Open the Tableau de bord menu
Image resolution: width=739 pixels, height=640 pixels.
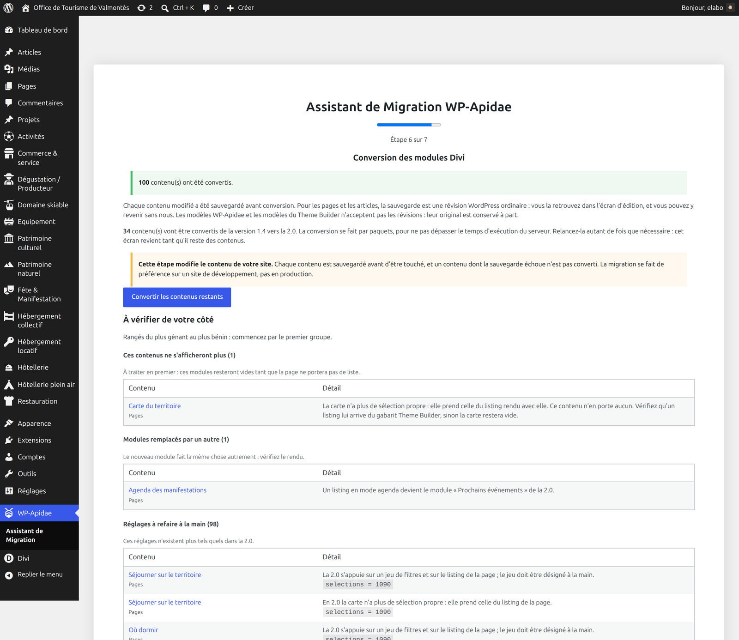click(x=42, y=30)
